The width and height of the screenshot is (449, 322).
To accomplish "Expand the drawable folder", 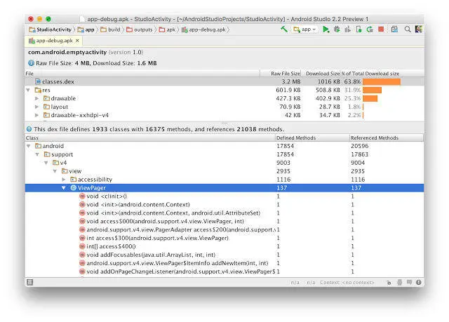I will [x=36, y=98].
